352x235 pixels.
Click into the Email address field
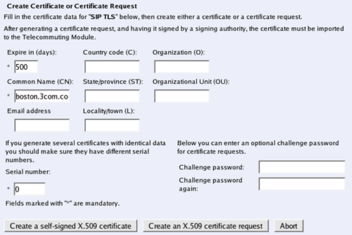pos(42,125)
